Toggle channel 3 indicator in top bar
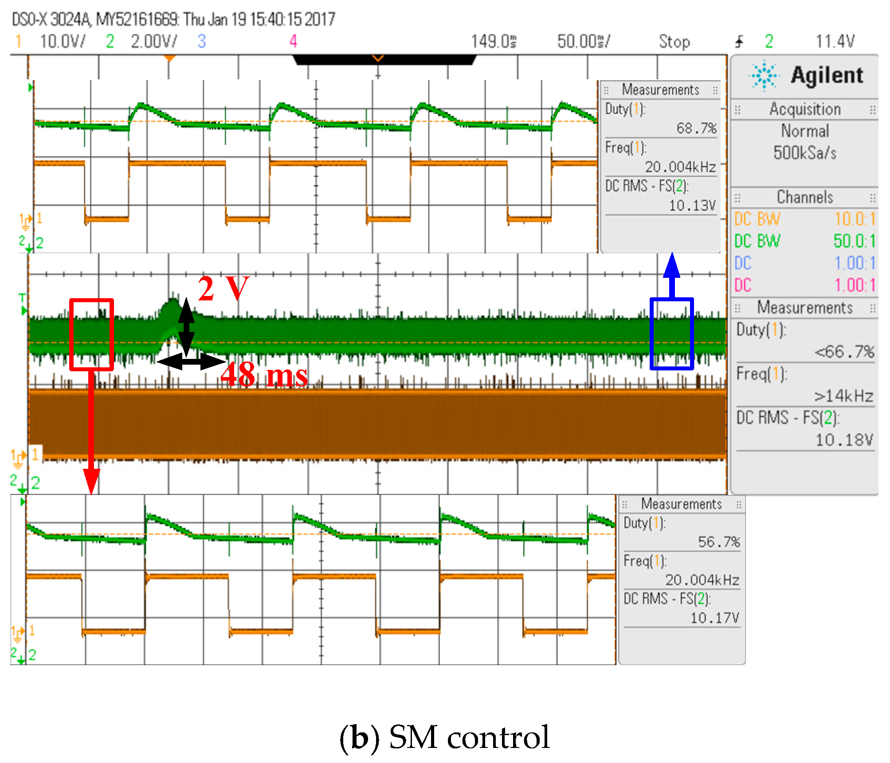This screenshot has width=890, height=763. (x=202, y=42)
